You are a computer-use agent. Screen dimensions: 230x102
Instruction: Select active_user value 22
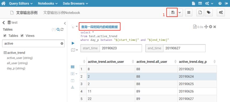(111, 99)
